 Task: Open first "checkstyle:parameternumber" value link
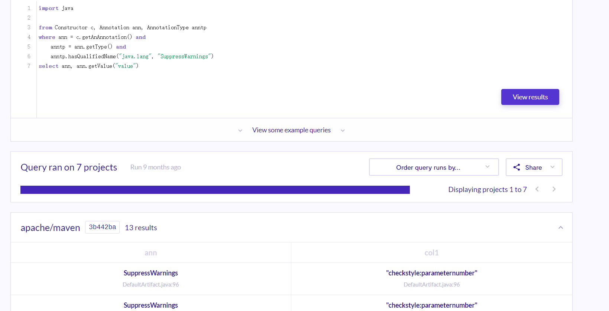tap(432, 273)
